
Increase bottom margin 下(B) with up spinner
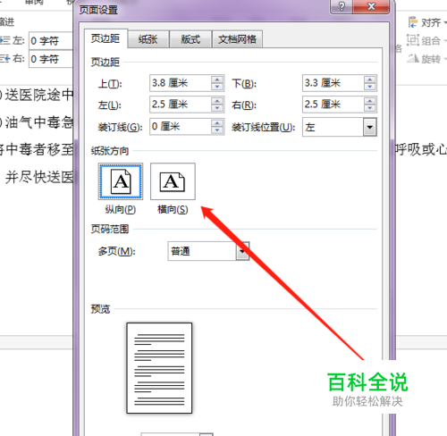(x=370, y=80)
